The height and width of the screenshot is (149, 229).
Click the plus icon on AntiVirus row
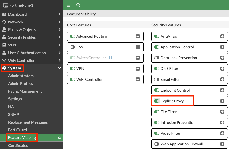222,36
